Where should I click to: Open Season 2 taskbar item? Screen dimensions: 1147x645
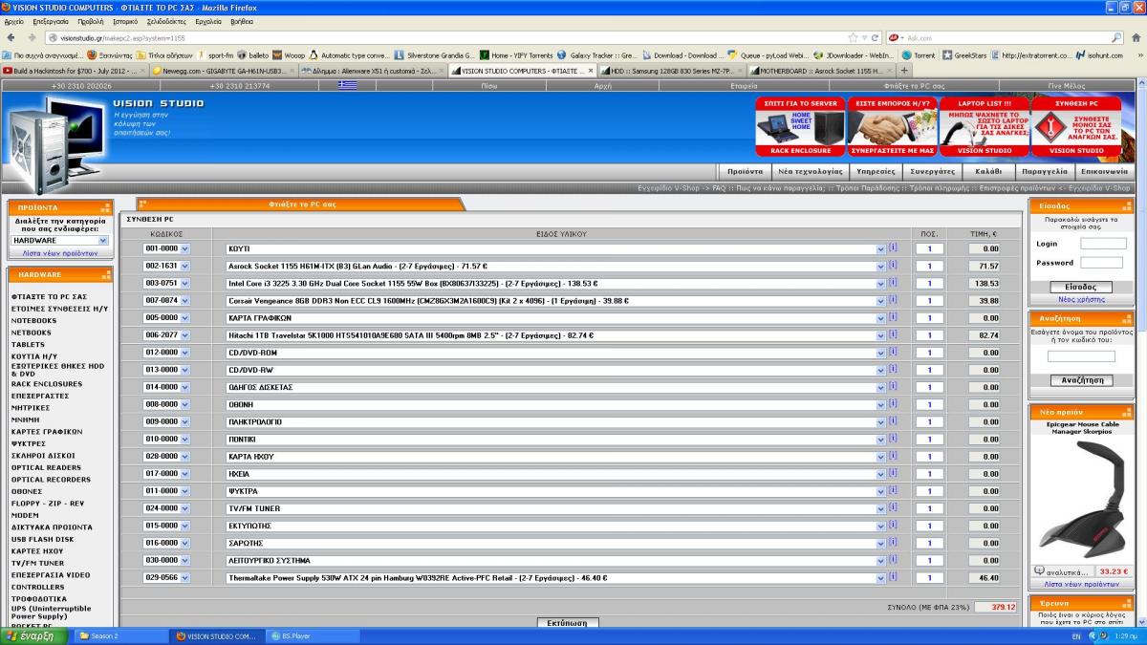click(120, 636)
